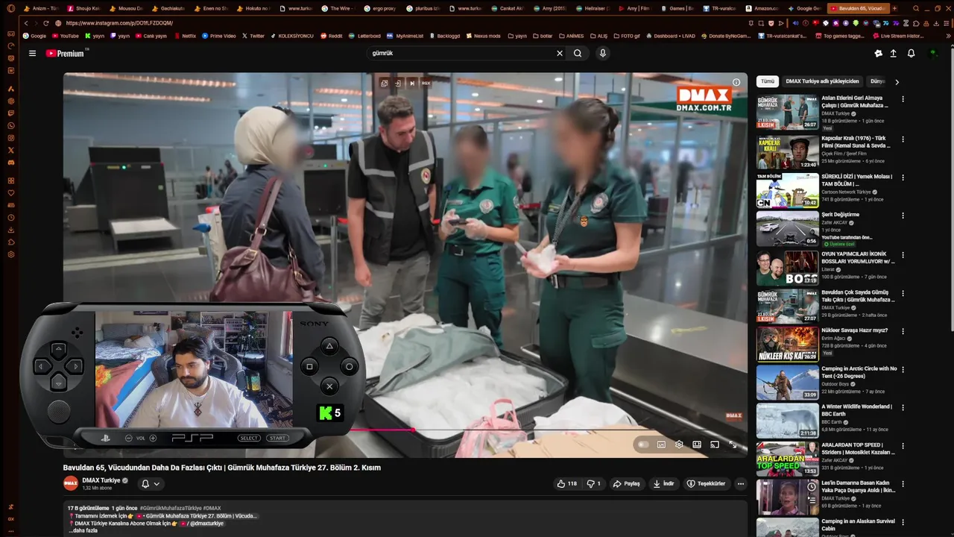Toggle subtitles in the player controls
Screen dimensions: 954x537
[661, 445]
